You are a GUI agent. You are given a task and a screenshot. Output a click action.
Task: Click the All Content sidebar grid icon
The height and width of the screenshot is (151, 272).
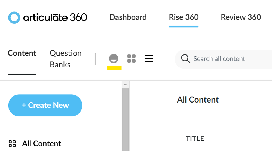12,144
